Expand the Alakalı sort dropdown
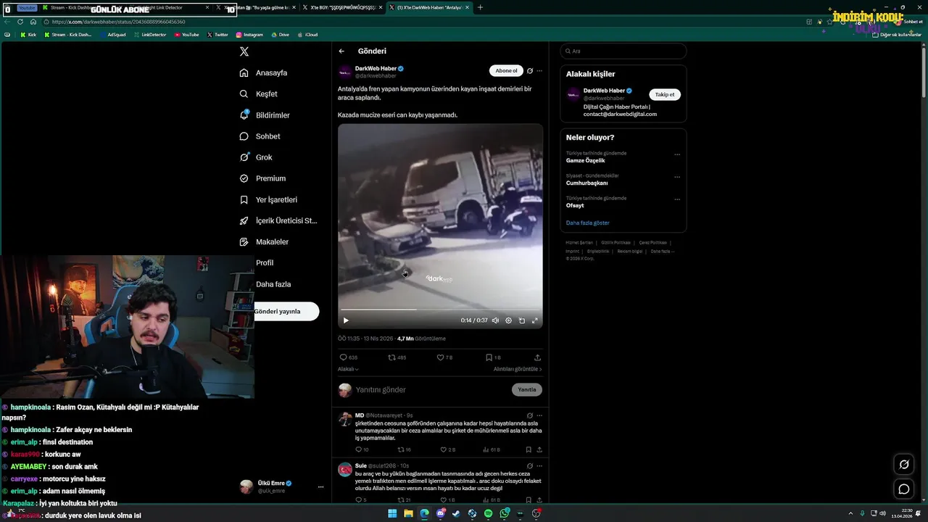 coord(348,369)
